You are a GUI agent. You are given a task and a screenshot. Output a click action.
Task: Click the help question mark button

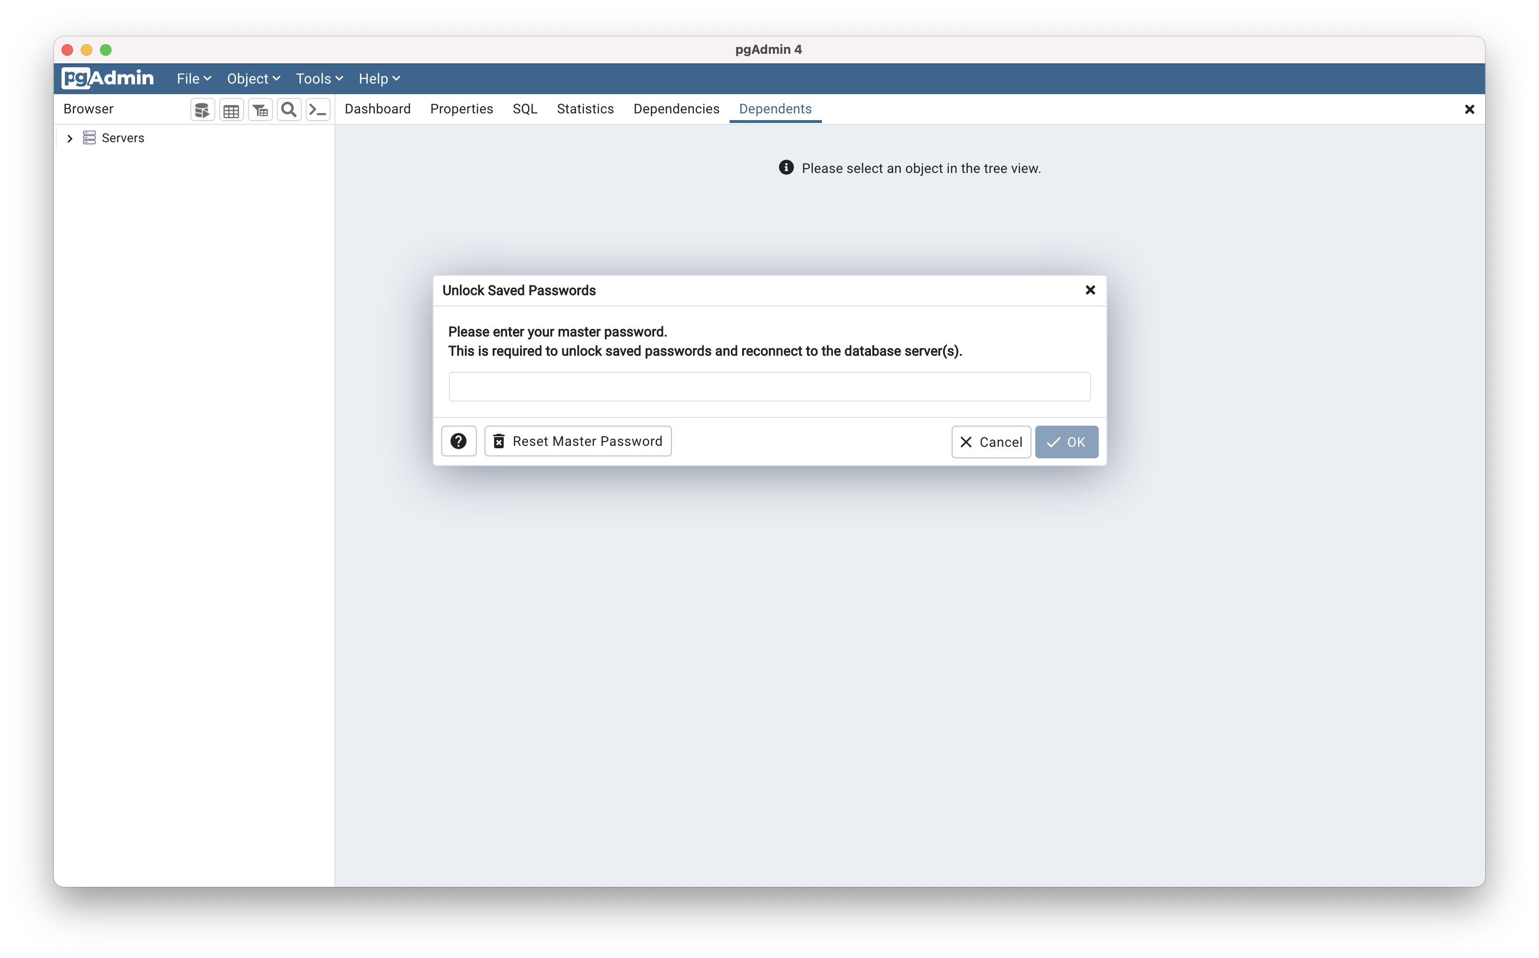458,441
